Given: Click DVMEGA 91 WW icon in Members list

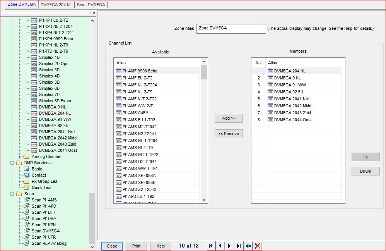Looking at the screenshot, I should (270, 85).
